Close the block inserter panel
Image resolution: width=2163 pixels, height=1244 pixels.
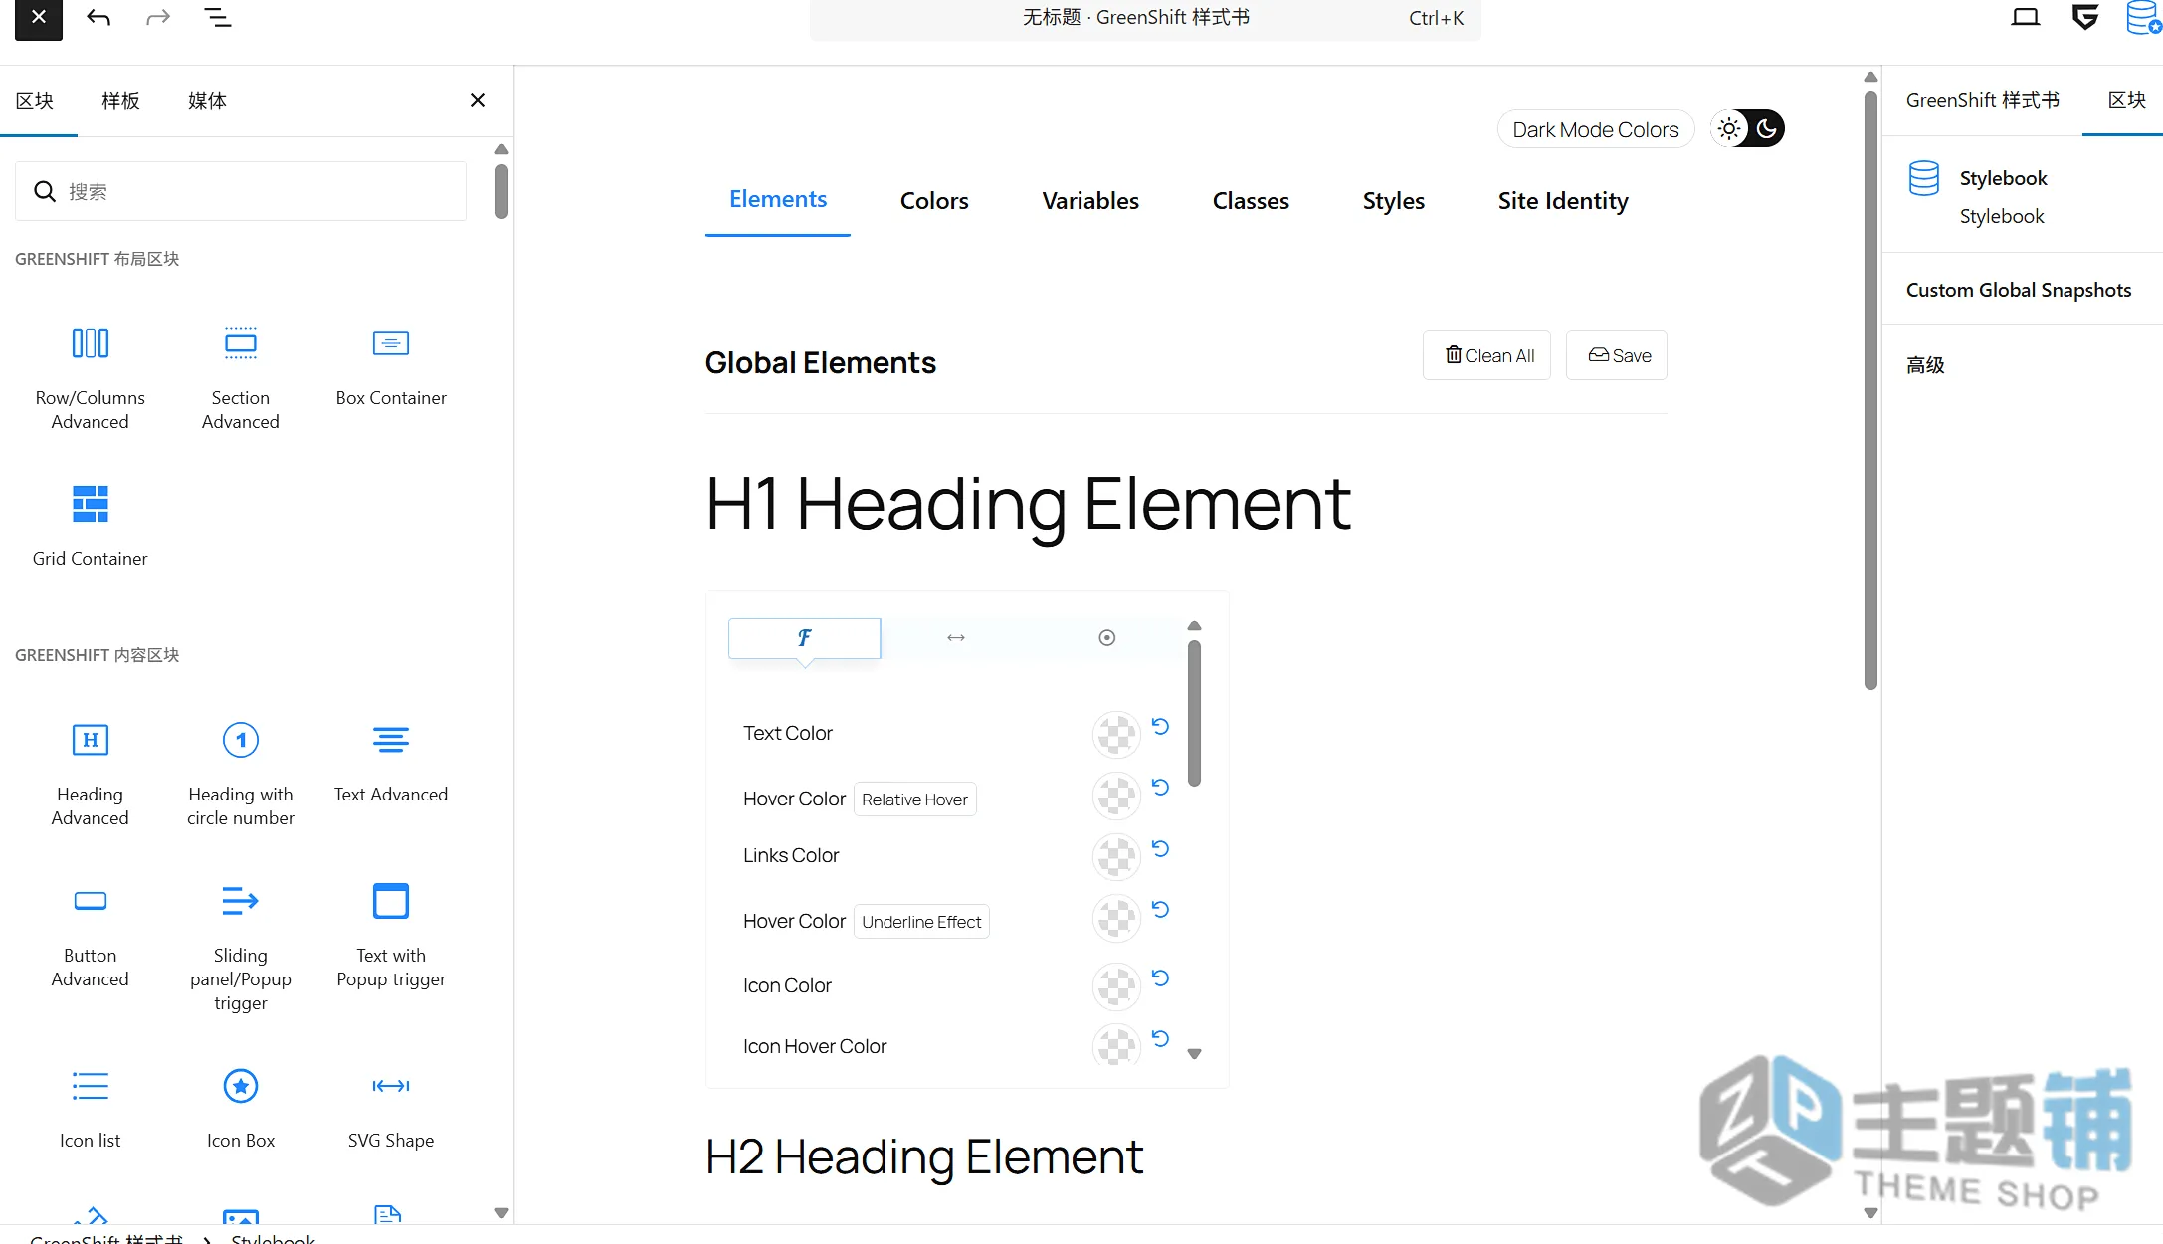[x=478, y=100]
